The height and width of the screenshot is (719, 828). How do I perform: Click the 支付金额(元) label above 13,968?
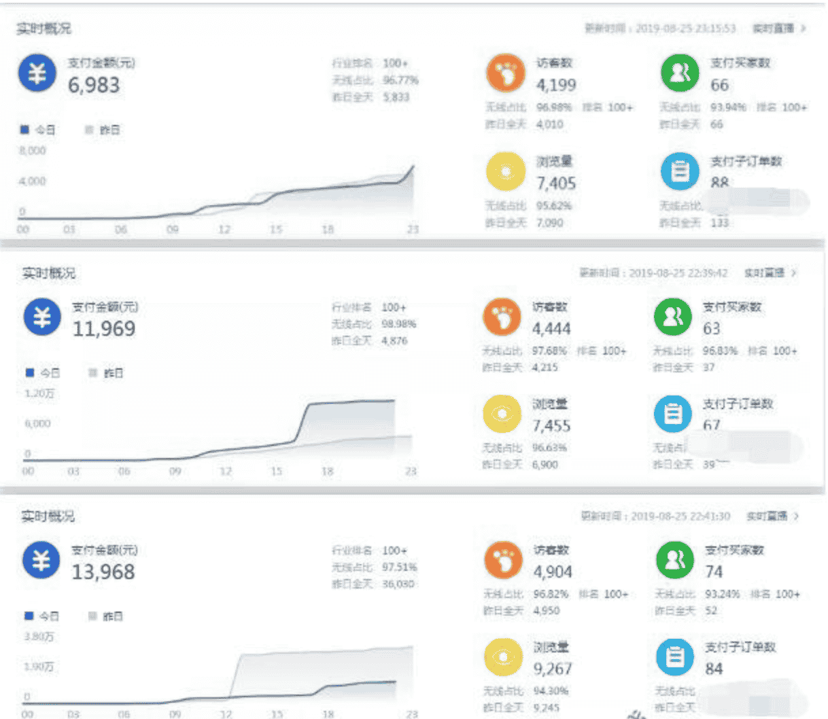105,550
